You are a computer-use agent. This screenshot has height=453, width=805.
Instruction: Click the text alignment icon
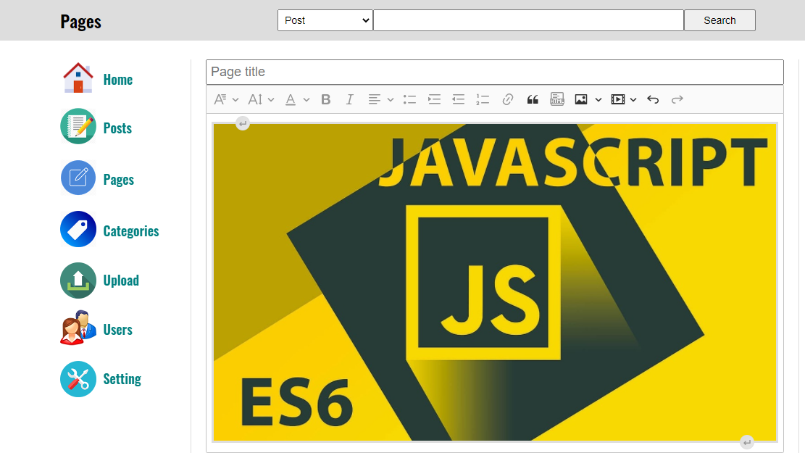(x=375, y=99)
